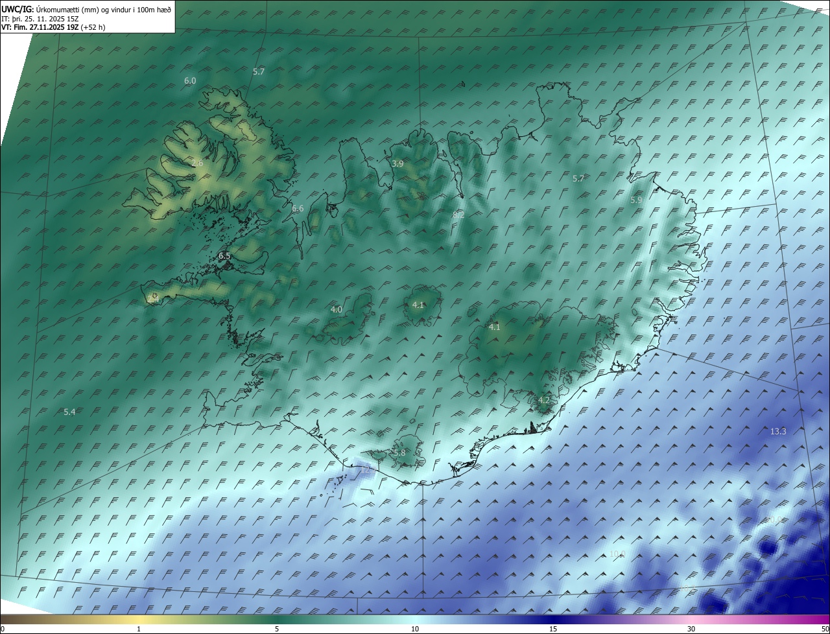Click the 5.8 value near the south coast
Screen dimensions: 830x634
point(399,452)
